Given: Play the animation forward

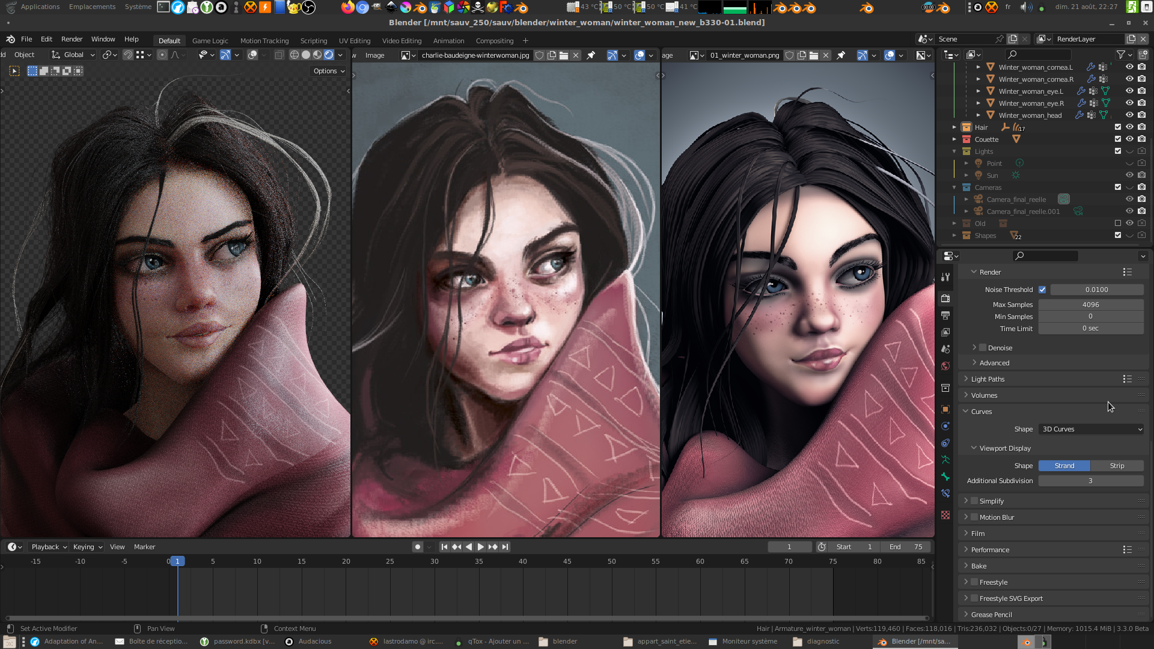Looking at the screenshot, I should 481,547.
